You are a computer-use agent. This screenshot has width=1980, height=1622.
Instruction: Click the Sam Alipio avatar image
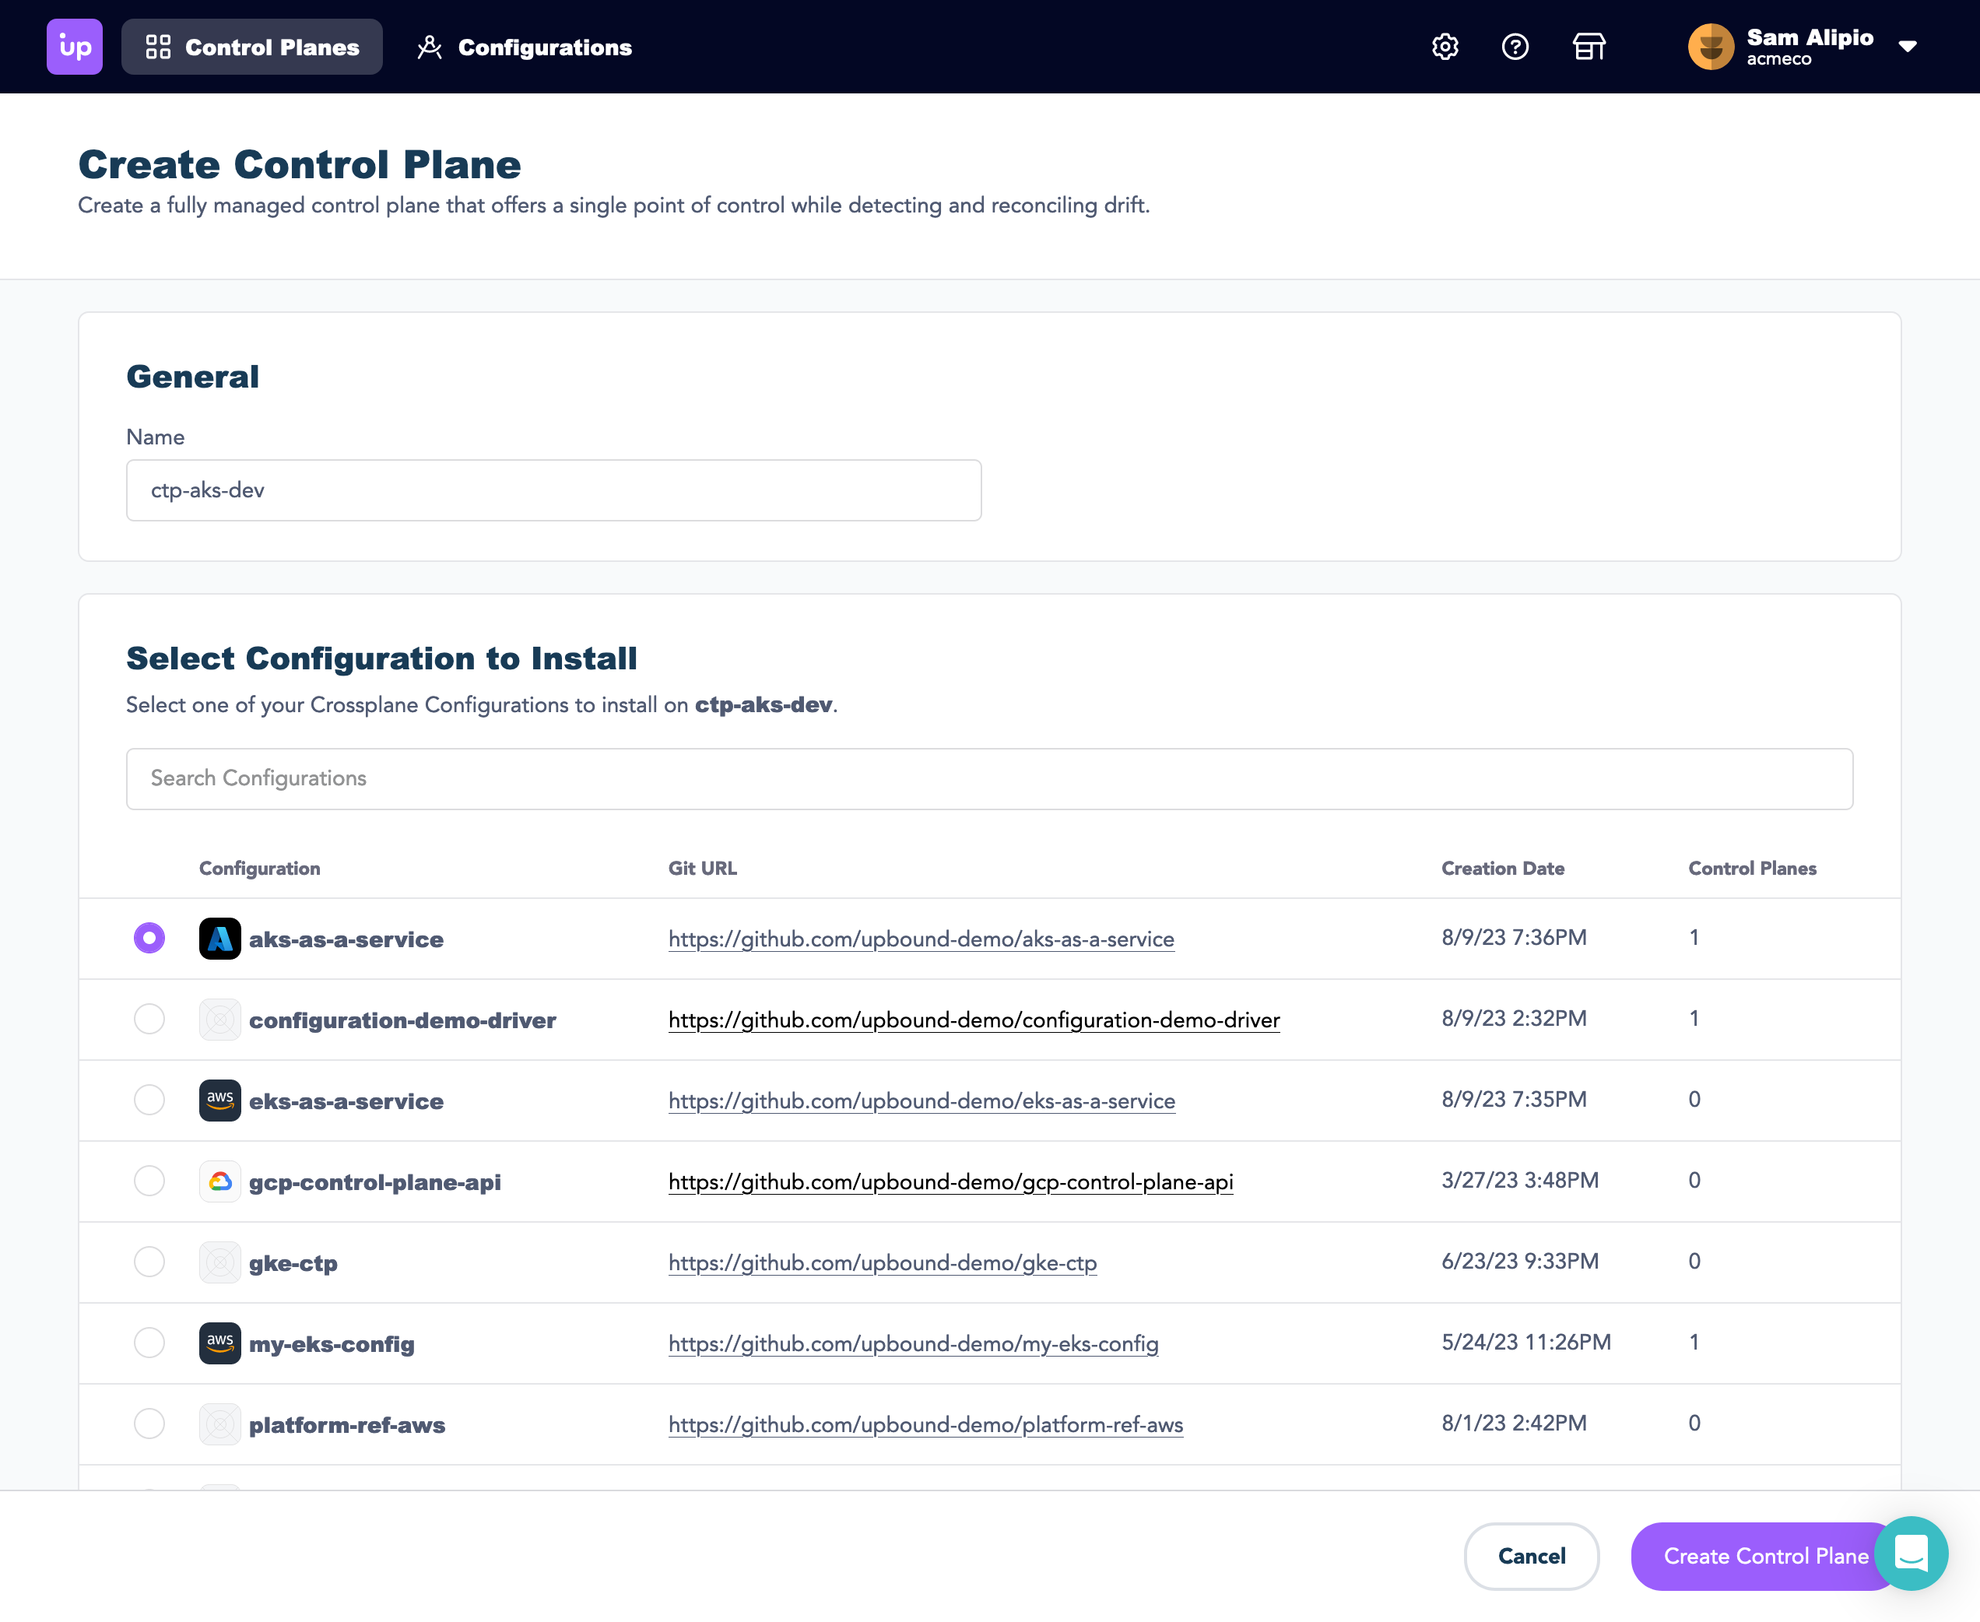tap(1710, 47)
